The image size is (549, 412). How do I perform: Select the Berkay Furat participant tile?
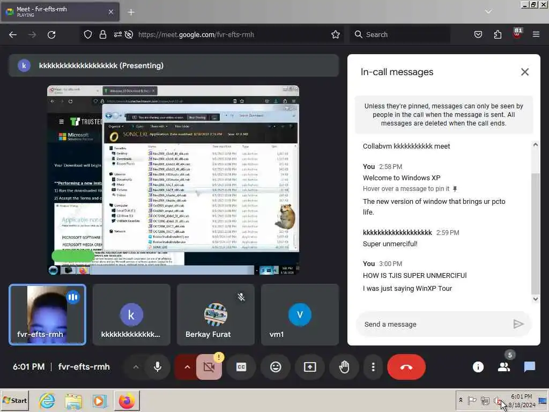coord(216,314)
